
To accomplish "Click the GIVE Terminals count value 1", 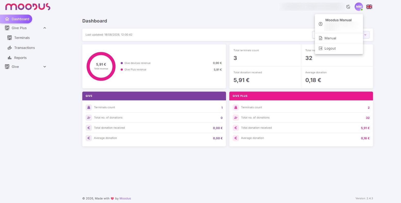I will (x=222, y=108).
